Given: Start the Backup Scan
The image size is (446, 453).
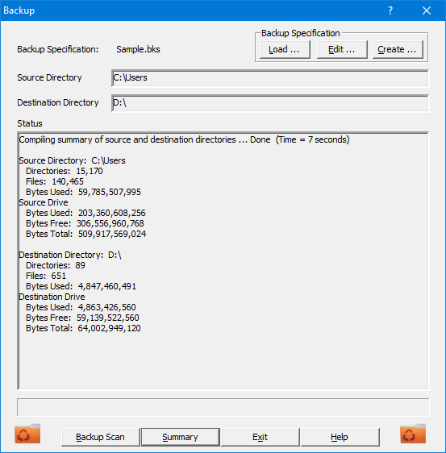Looking at the screenshot, I should (x=100, y=437).
